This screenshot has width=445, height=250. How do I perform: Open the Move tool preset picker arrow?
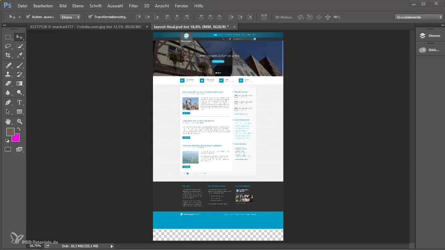pyautogui.click(x=20, y=17)
